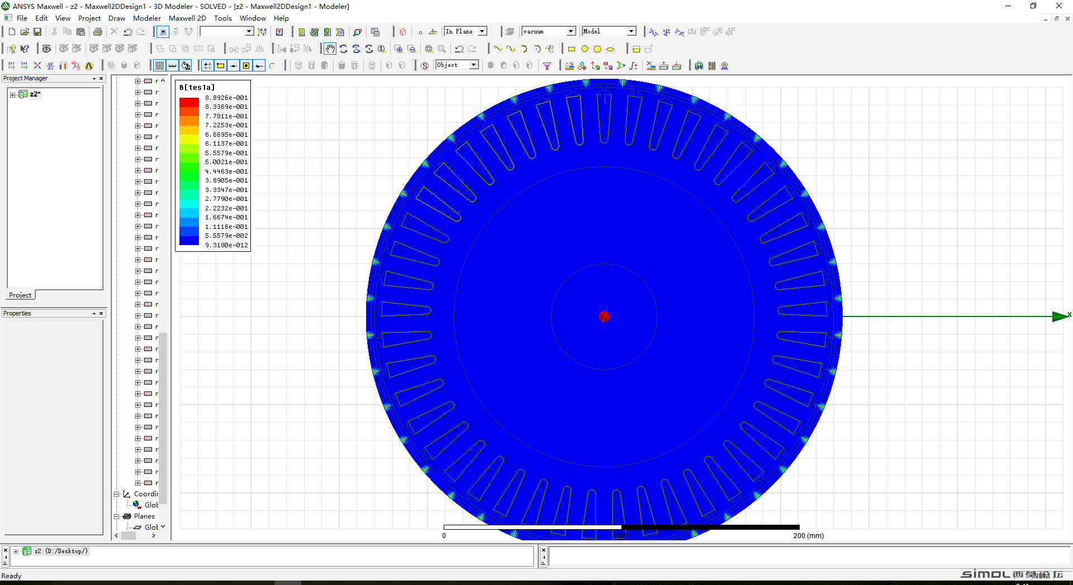Select the Draw Rectangle tool
Viewport: 1073px width, 585px height.
[572, 49]
